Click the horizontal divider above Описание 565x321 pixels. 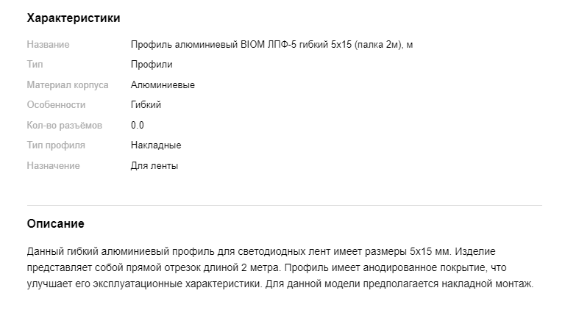pyautogui.click(x=284, y=205)
